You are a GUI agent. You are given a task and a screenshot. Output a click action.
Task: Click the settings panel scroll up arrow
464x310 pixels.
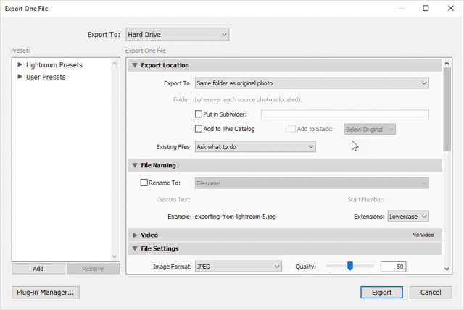[x=447, y=63]
